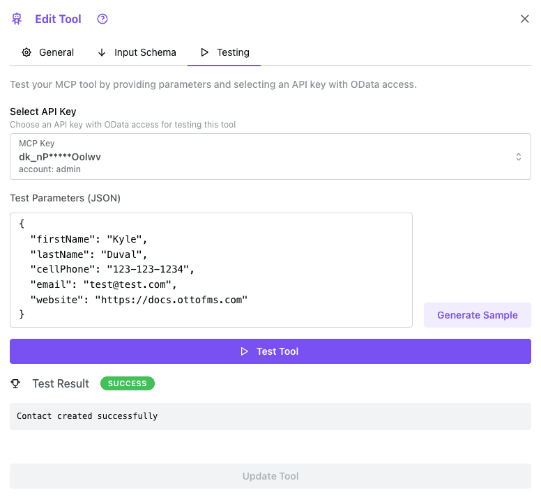
Task: Click the play icon on Testing tab
Action: click(x=204, y=52)
